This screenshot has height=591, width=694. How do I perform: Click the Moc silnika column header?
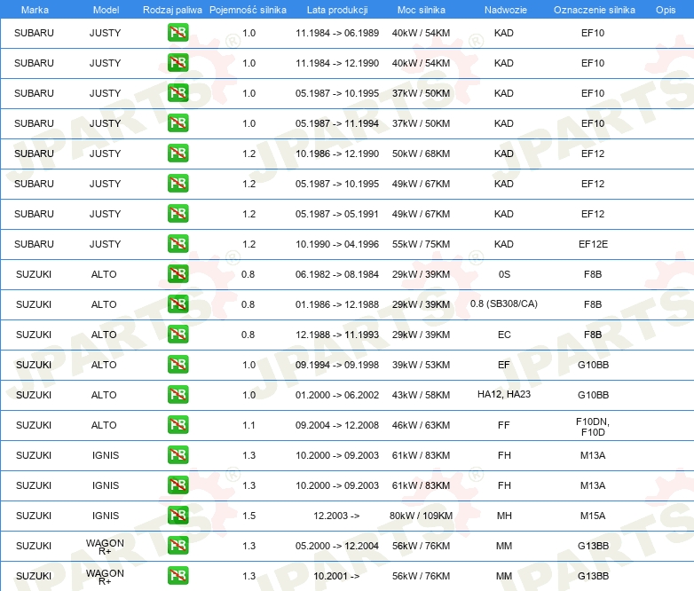point(421,10)
